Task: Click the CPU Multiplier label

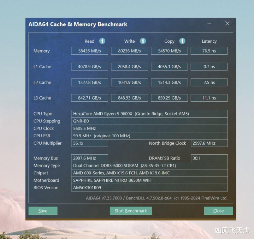Action: tap(47, 143)
